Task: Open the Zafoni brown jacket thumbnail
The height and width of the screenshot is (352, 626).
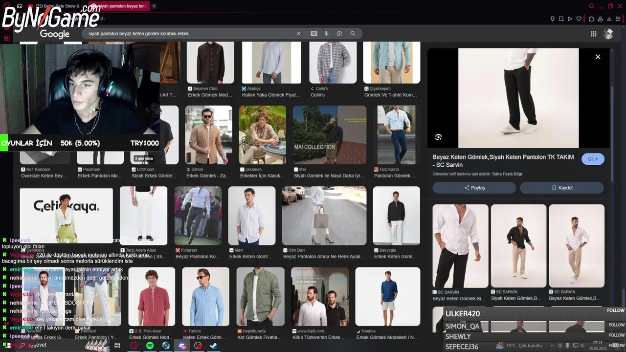Action: [x=208, y=135]
